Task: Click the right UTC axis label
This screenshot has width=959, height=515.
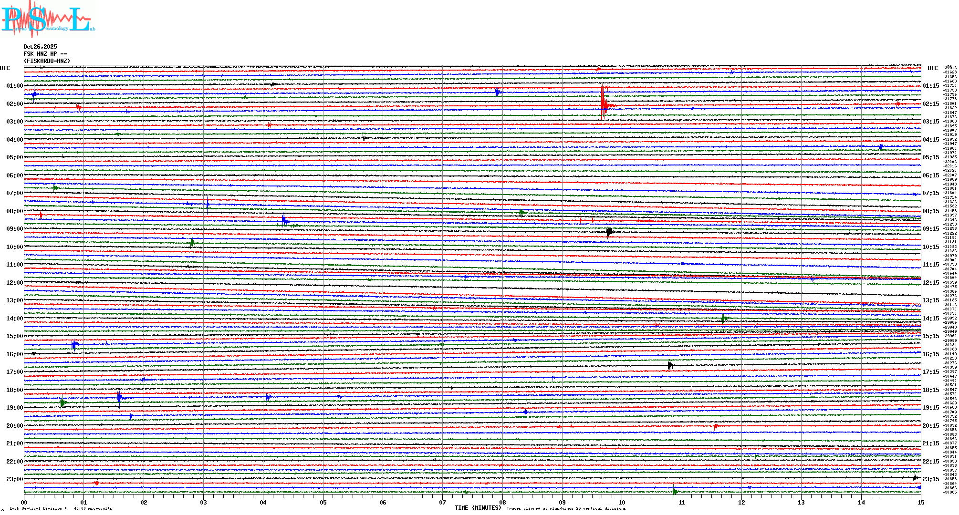Action: pos(932,68)
